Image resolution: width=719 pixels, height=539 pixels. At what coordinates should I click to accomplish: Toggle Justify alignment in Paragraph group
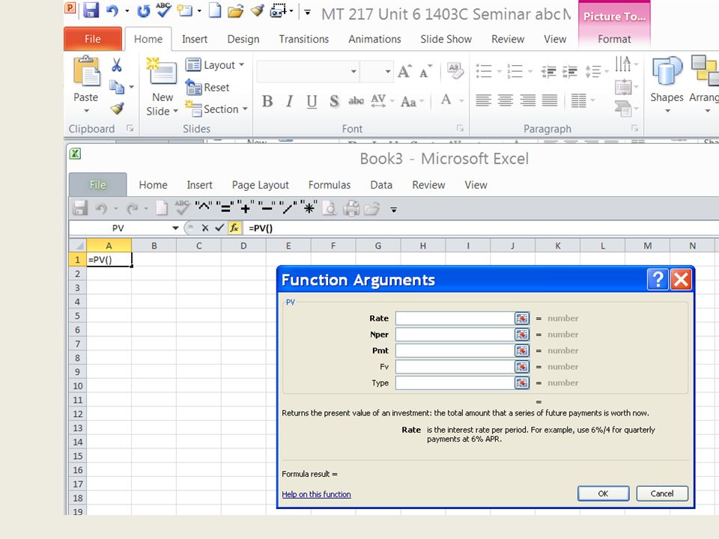tap(549, 100)
